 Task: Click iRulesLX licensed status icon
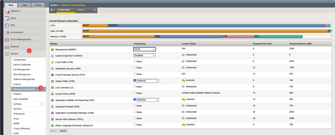(x=183, y=124)
